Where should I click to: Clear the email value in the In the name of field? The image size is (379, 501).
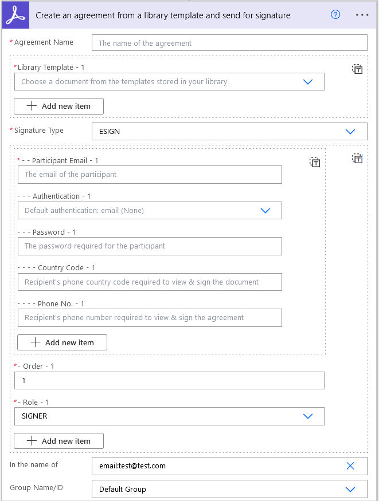[x=350, y=466]
